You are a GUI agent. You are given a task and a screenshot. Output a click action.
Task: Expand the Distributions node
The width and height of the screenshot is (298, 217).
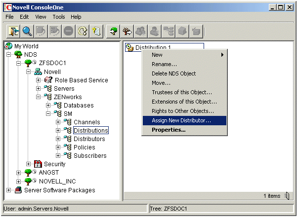coord(58,130)
